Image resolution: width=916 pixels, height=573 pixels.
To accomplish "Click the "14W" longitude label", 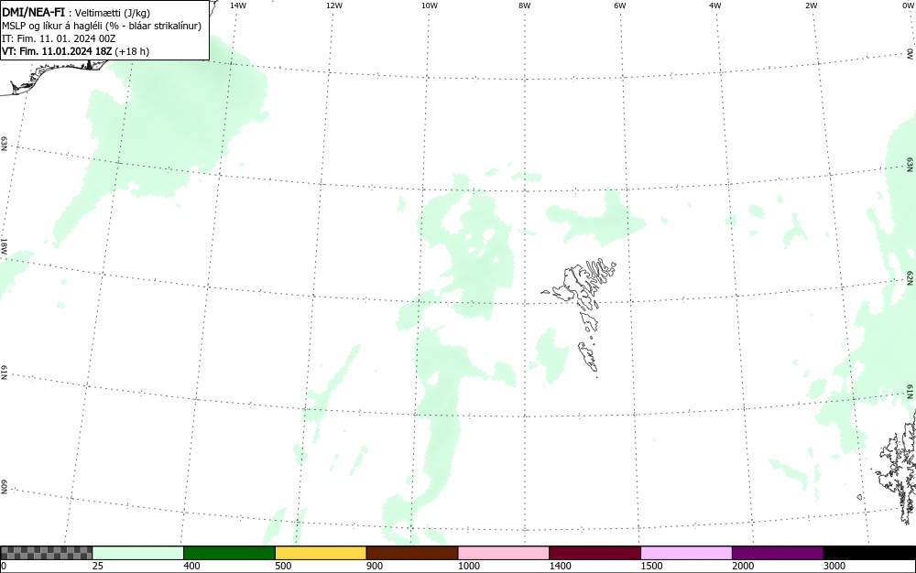I will [x=238, y=5].
